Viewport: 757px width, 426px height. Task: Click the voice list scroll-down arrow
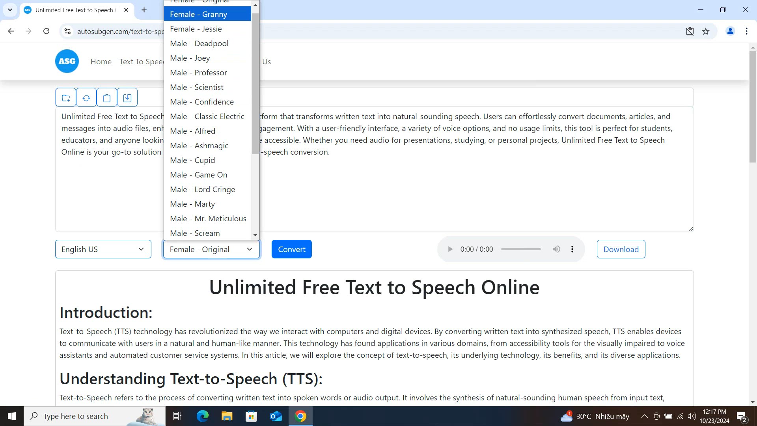[255, 235]
